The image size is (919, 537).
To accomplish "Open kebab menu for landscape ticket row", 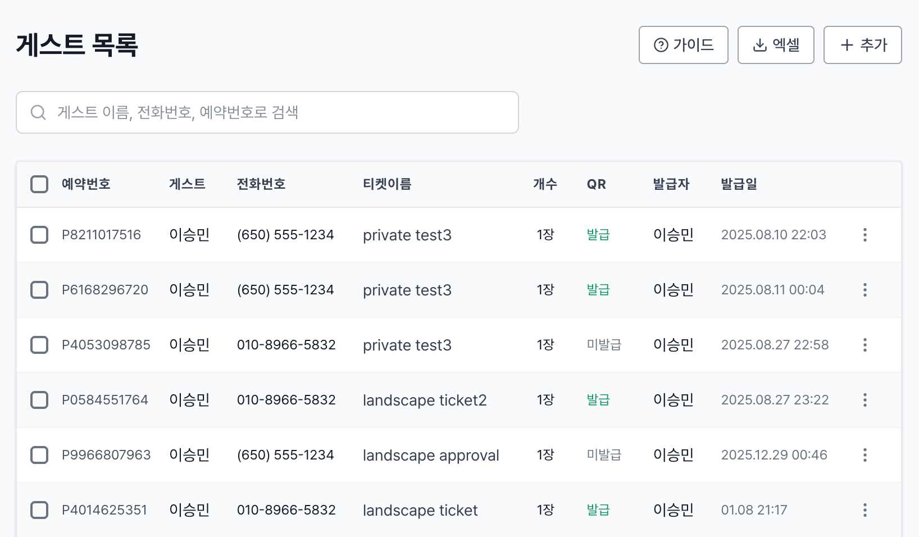I will (x=865, y=510).
